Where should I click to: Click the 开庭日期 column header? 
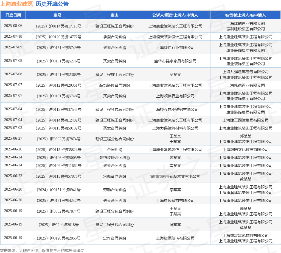point(13,15)
